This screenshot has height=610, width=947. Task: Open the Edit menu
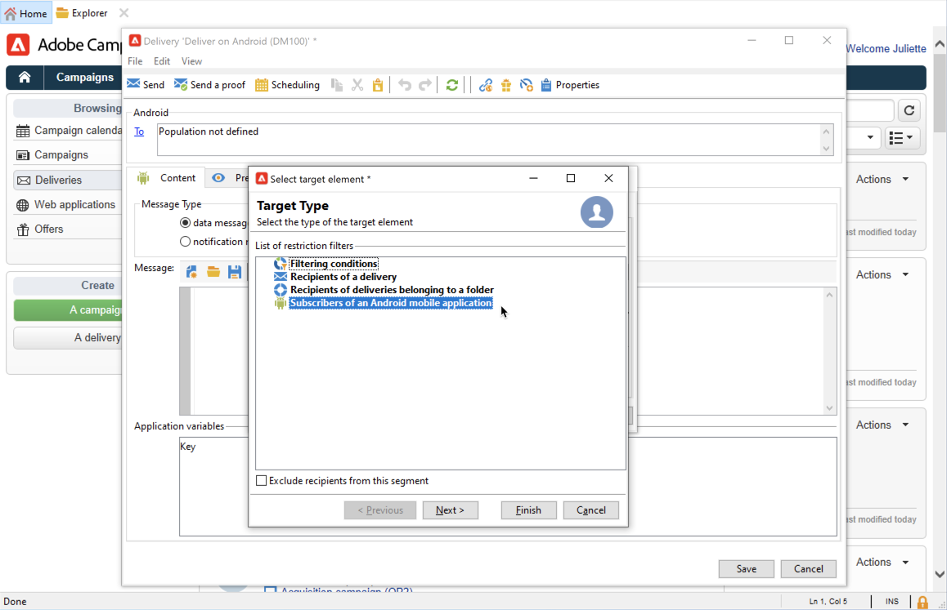[162, 61]
